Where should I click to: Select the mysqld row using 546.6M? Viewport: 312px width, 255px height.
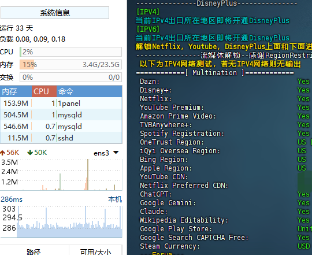tap(61, 126)
